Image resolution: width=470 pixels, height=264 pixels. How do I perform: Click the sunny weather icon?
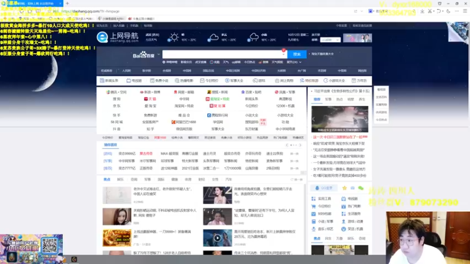173,38
